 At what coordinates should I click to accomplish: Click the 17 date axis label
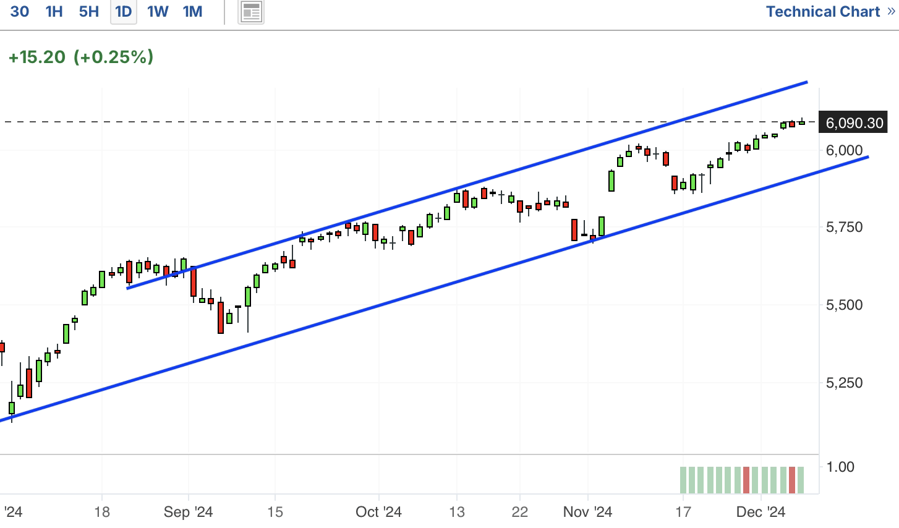(683, 512)
